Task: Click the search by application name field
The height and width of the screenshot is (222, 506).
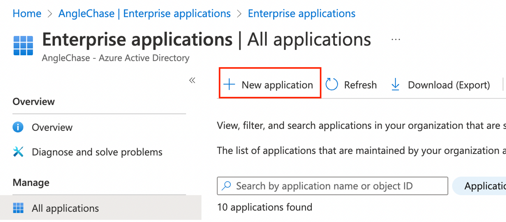Action: tap(332, 186)
